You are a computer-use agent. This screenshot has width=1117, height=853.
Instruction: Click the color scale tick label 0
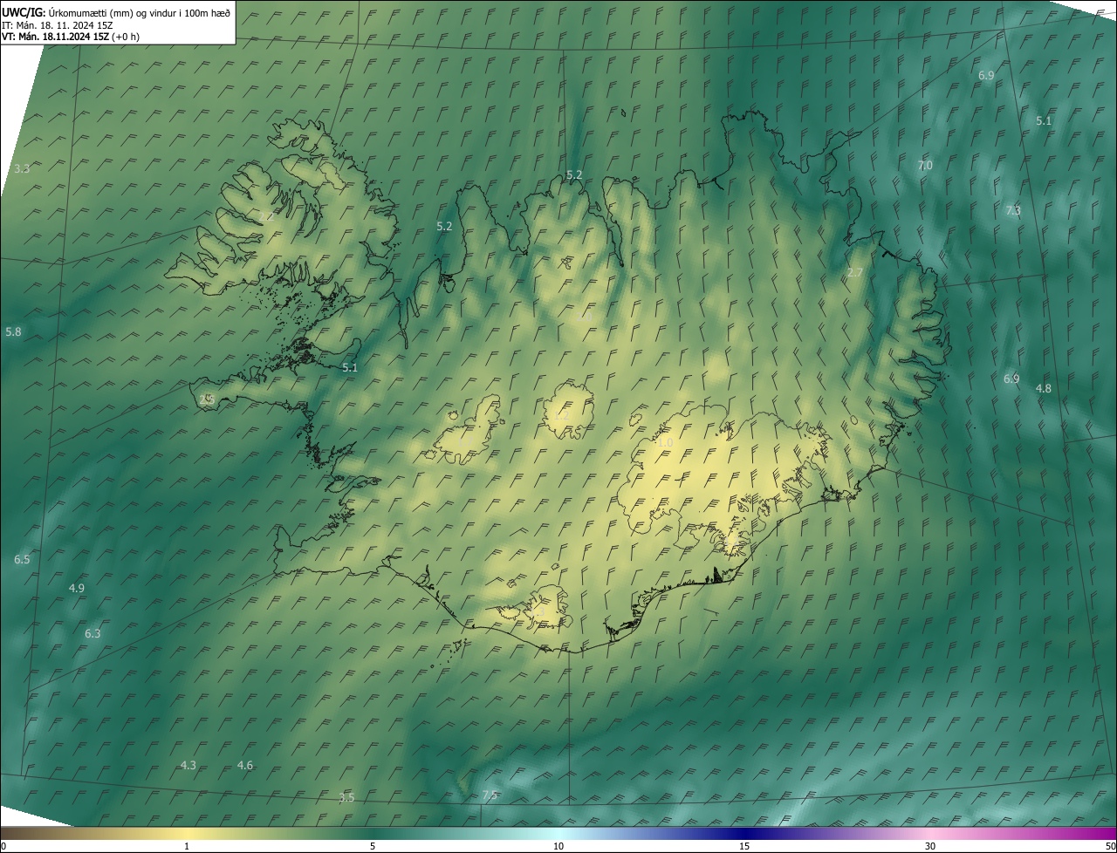(3, 846)
